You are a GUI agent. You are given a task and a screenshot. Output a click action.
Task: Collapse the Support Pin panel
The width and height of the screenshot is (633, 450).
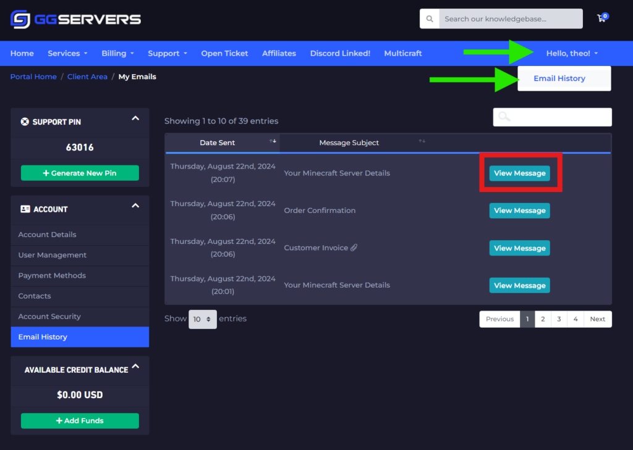[x=135, y=119]
